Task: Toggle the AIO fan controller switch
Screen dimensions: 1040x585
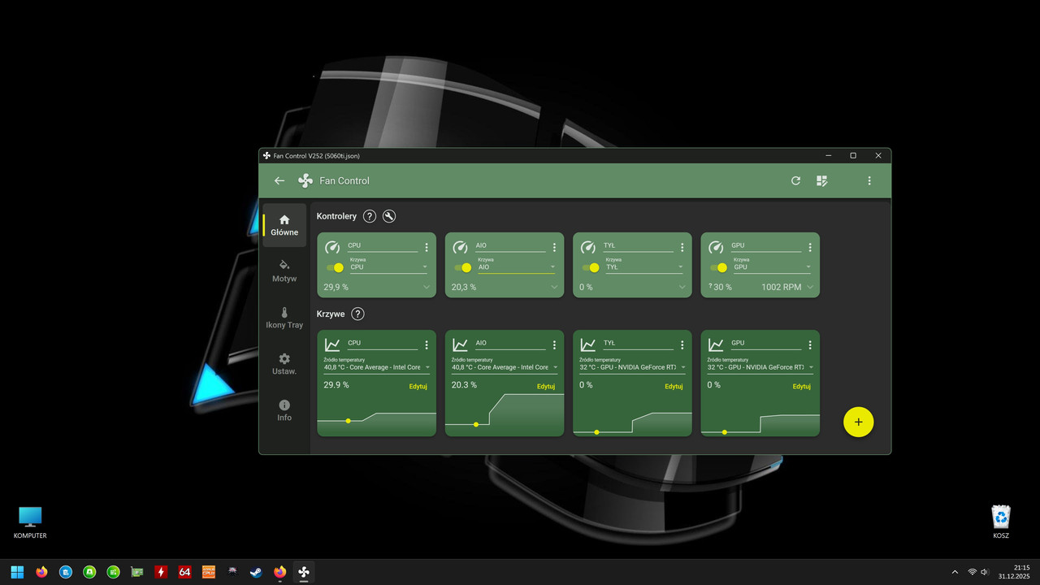Action: tap(464, 267)
